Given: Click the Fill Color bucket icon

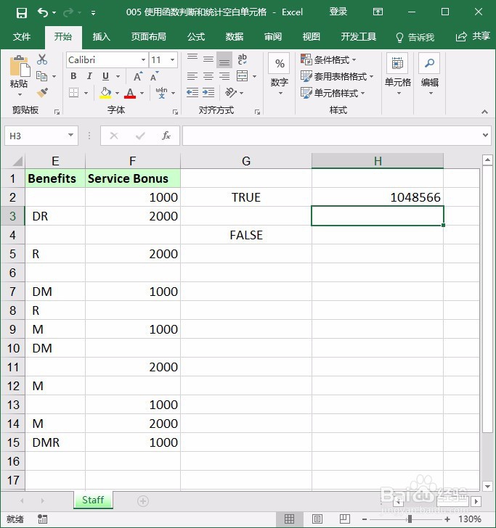Looking at the screenshot, I should pos(105,93).
